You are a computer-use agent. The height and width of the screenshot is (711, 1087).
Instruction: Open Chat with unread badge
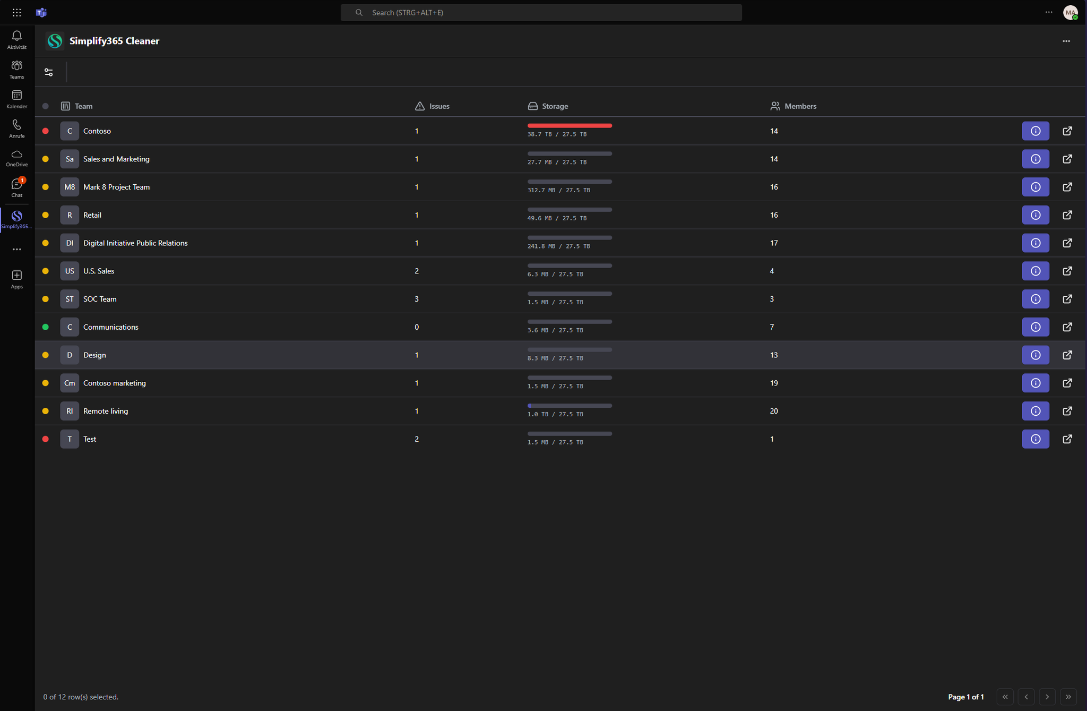16,188
